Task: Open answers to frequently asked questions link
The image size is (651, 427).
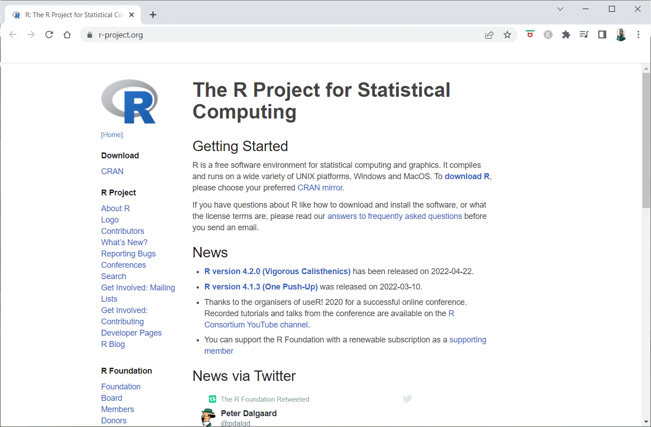Action: click(395, 216)
